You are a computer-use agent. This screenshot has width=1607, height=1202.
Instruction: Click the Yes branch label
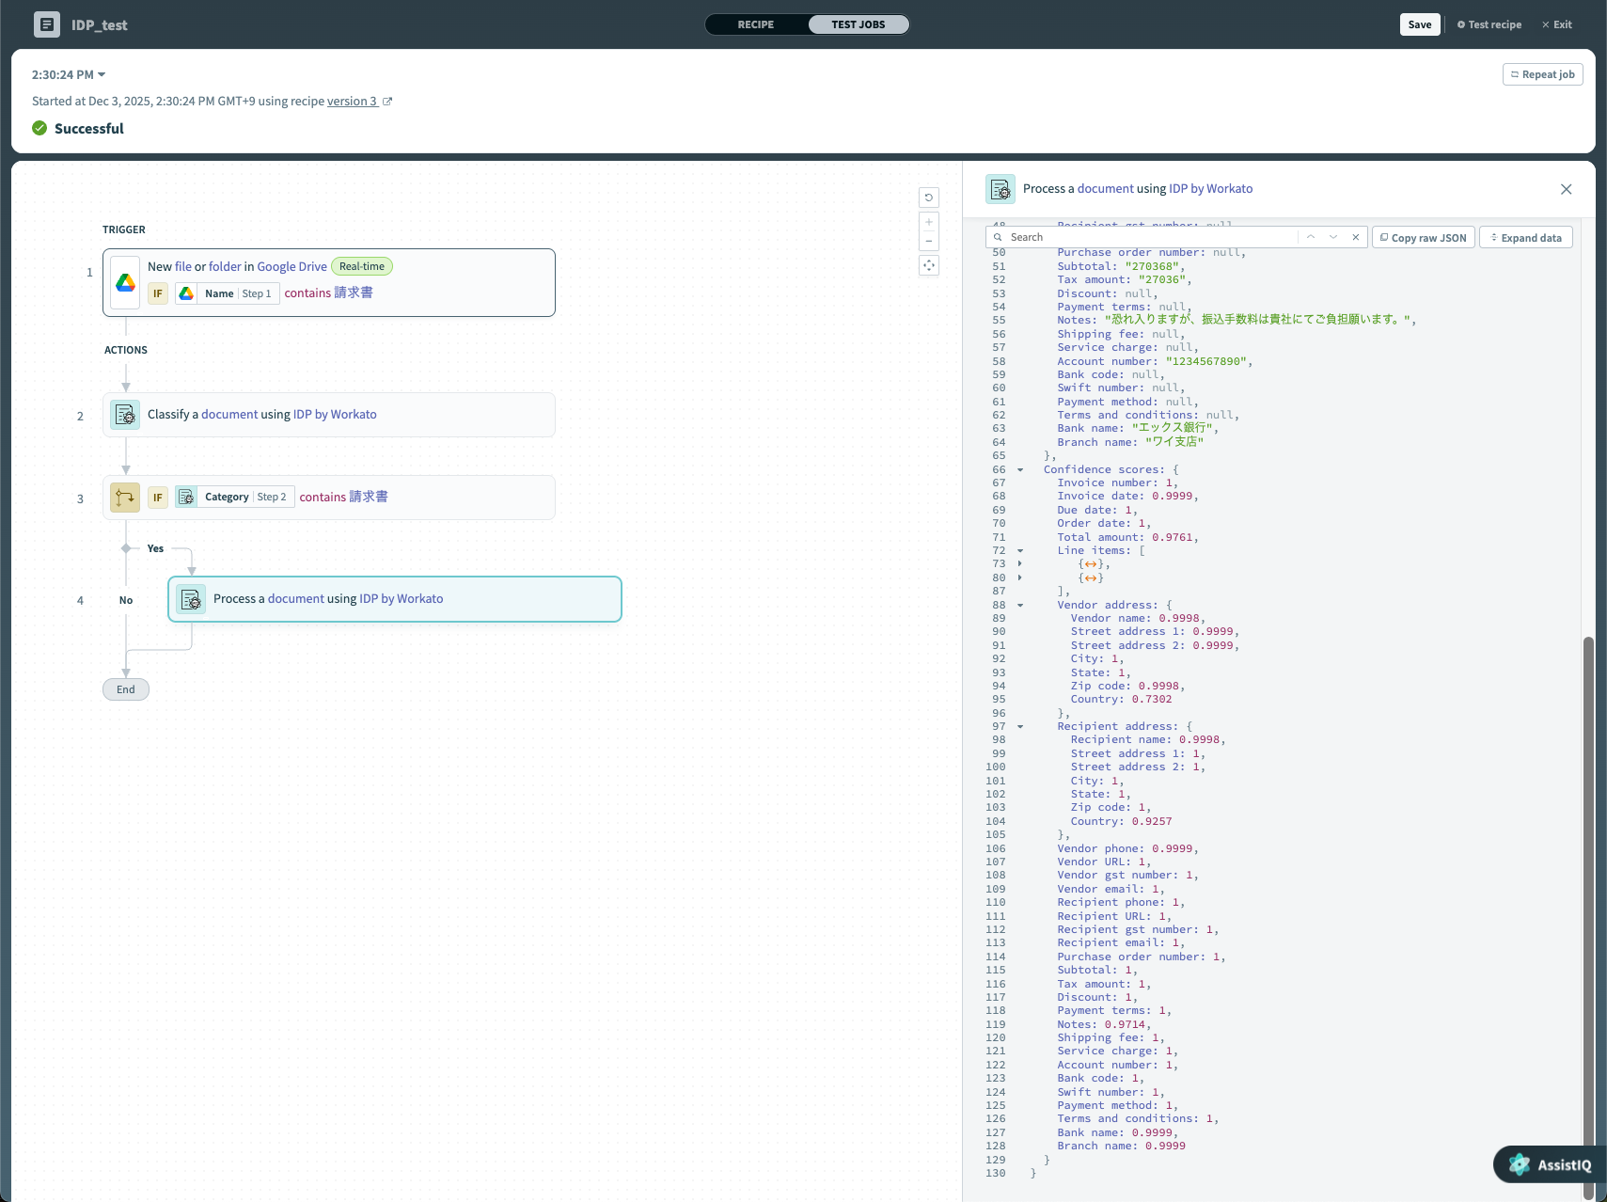[x=155, y=548]
